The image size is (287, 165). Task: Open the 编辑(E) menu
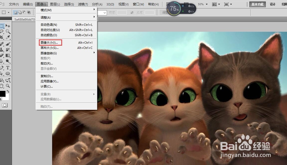click(28, 4)
